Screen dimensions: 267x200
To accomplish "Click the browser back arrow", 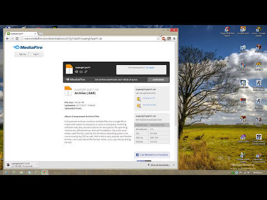I will pyautogui.click(x=7, y=38).
